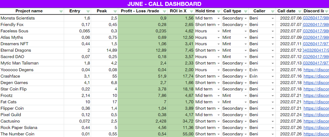
Task: Open Discord link for Yoooooo Degens
Action: pyautogui.click(x=316, y=70)
